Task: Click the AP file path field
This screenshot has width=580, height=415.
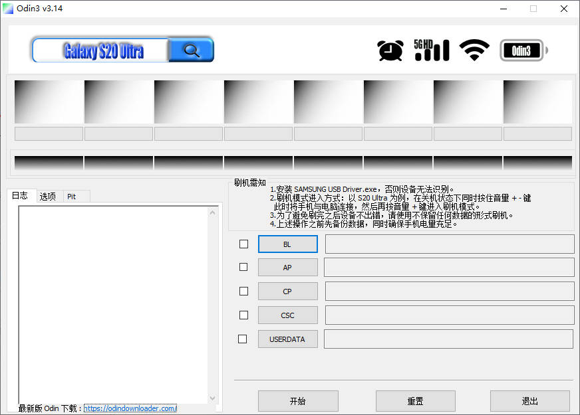Action: [x=449, y=268]
